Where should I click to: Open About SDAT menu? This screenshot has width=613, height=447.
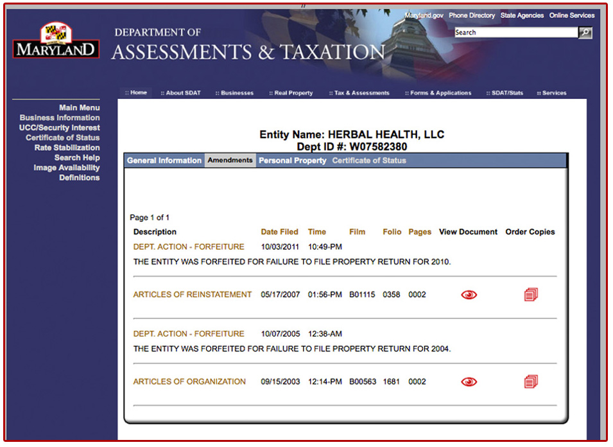point(180,93)
